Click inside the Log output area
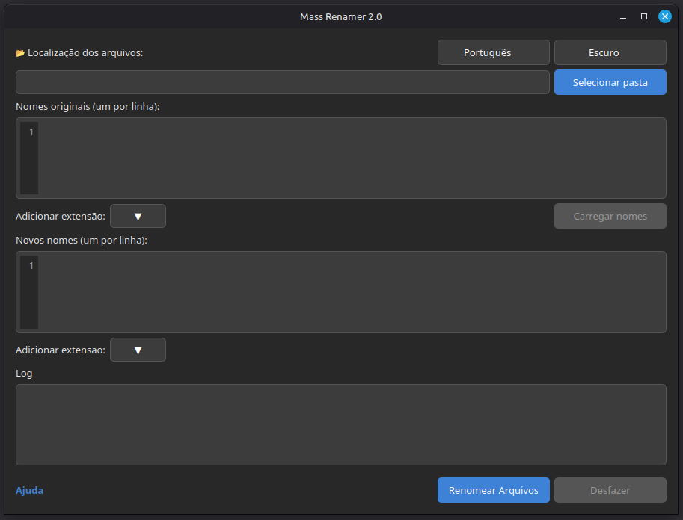This screenshot has width=683, height=520. point(340,424)
